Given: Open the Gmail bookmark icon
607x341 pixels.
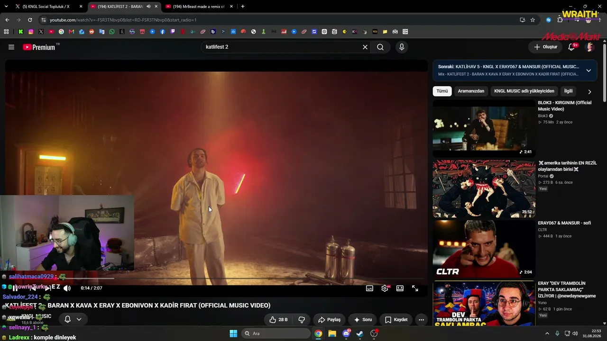Looking at the screenshot, I should (72, 32).
